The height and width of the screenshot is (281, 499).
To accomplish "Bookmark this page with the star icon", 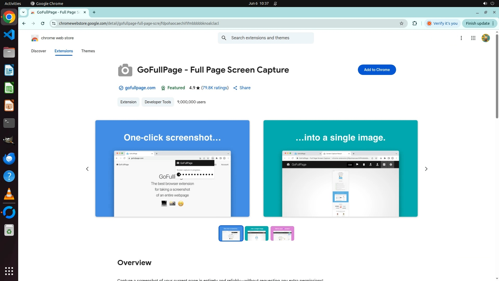I will point(402,23).
